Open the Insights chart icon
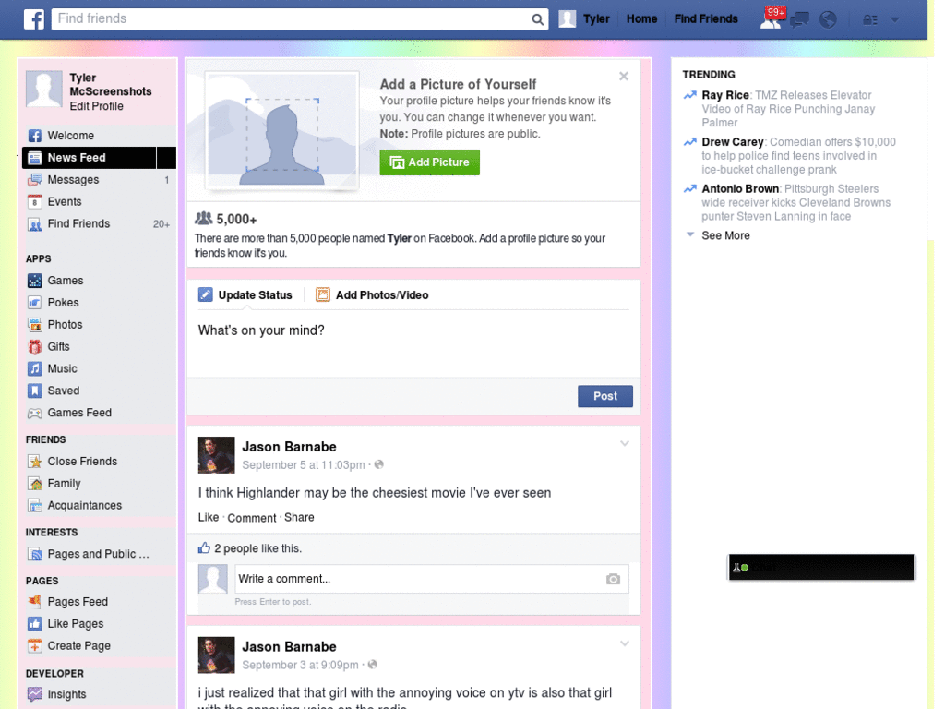Viewport: 945px width, 709px height. [x=35, y=694]
